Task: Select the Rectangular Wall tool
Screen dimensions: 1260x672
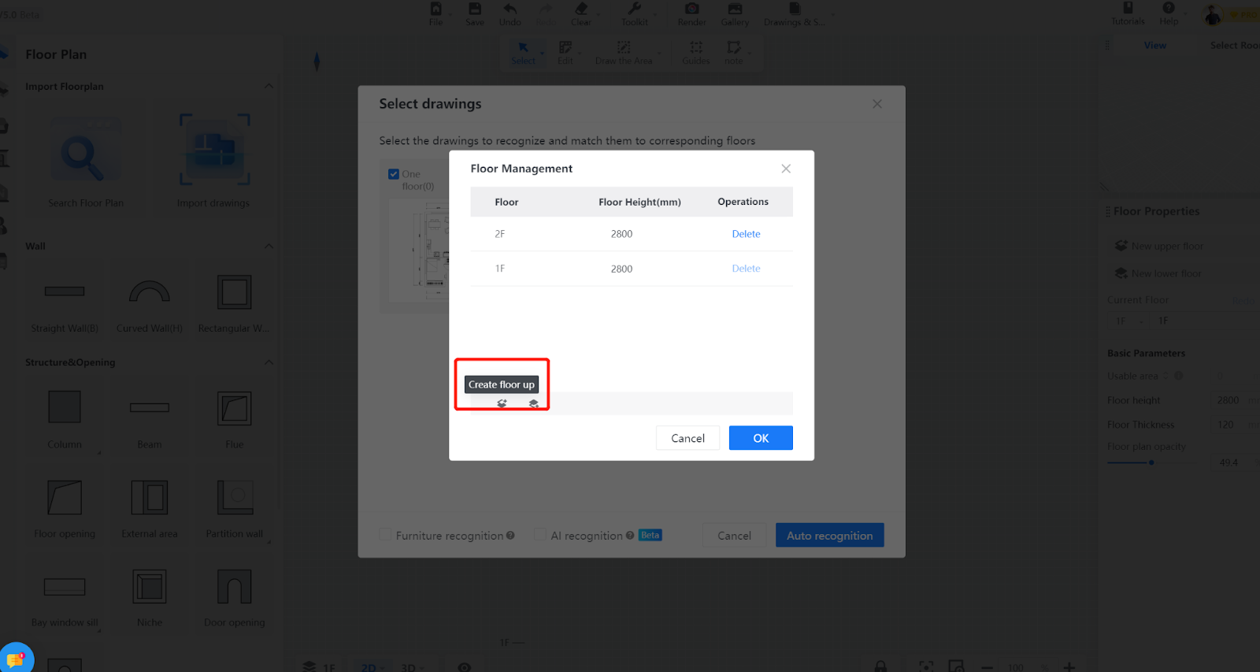Action: (x=235, y=292)
